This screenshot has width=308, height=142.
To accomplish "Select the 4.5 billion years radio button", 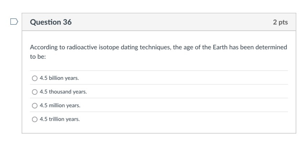I will pyautogui.click(x=35, y=78).
